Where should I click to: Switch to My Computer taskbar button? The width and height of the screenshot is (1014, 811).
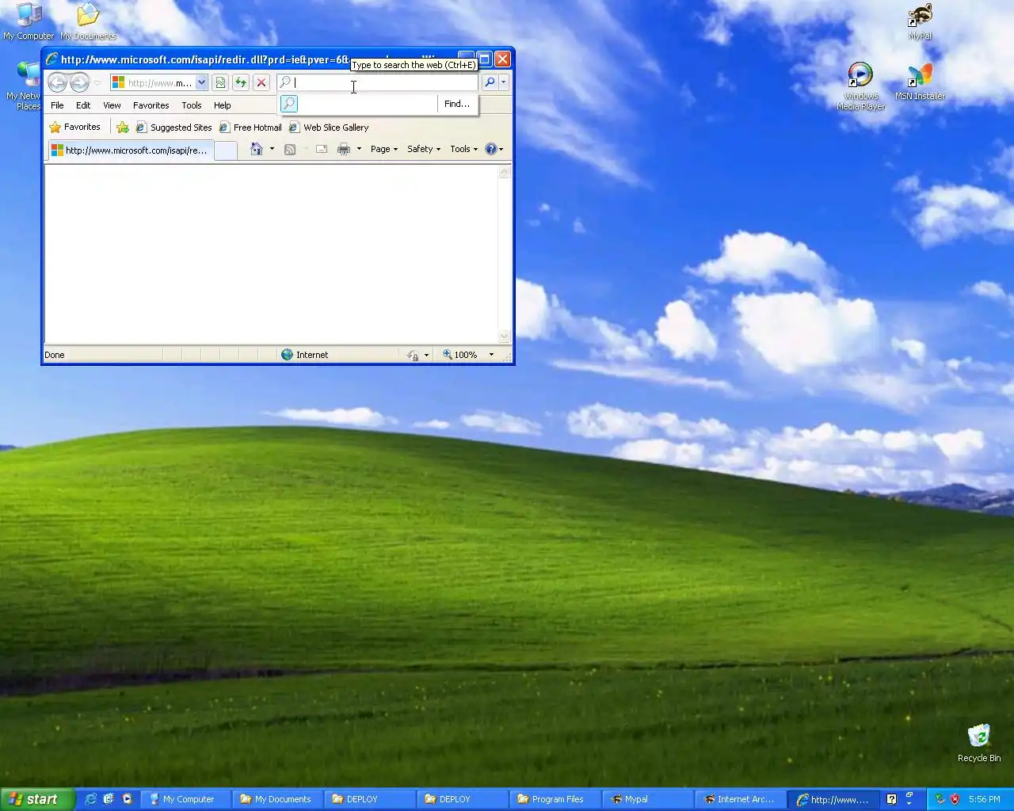[x=185, y=799]
